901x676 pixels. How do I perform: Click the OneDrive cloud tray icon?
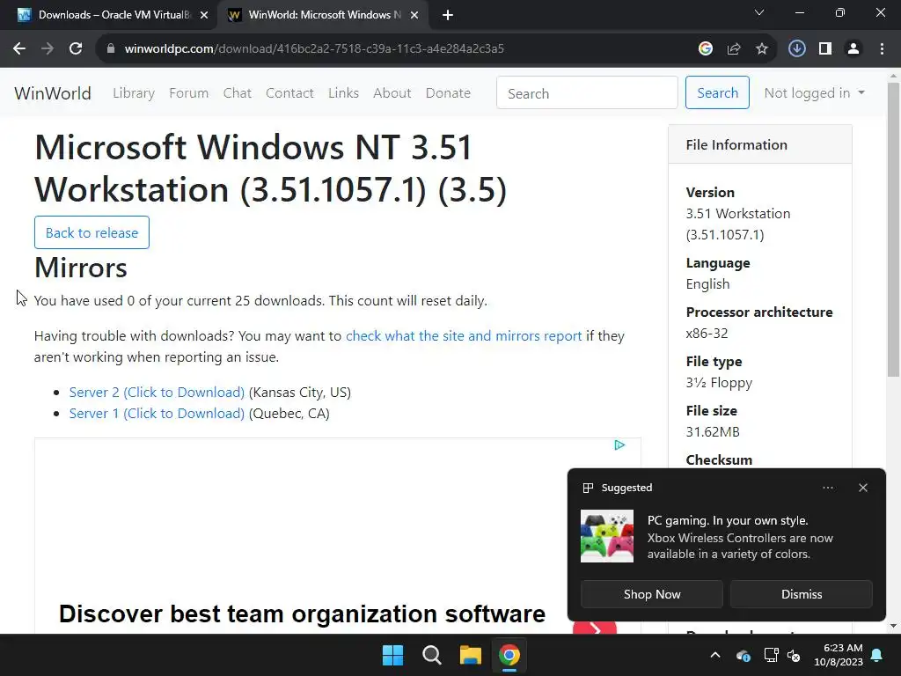coord(743,655)
